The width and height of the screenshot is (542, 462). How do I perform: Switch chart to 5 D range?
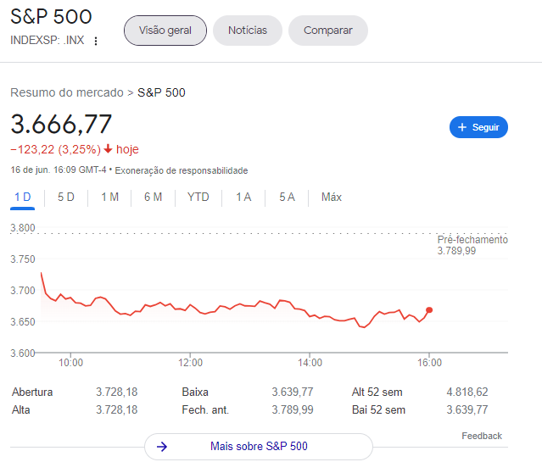click(x=66, y=198)
